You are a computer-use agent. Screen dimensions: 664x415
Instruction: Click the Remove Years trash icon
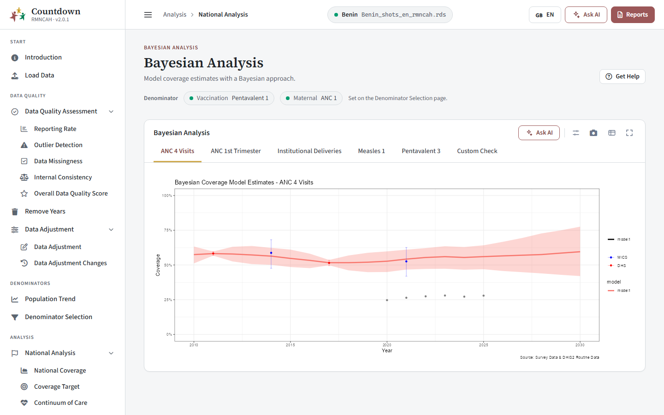point(15,212)
